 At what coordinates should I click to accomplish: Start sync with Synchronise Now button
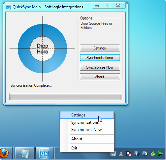point(100,67)
